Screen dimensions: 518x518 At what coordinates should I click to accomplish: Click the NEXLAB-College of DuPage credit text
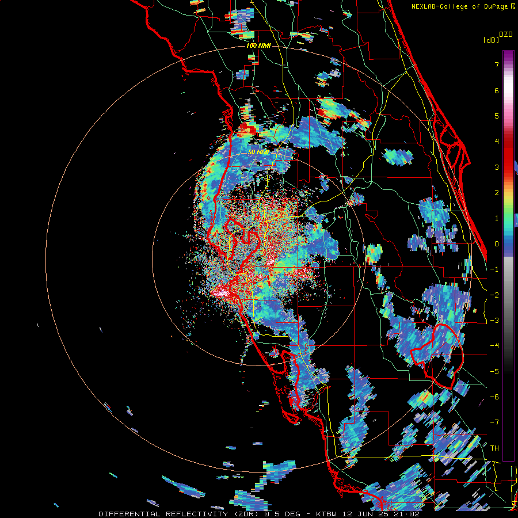459,6
